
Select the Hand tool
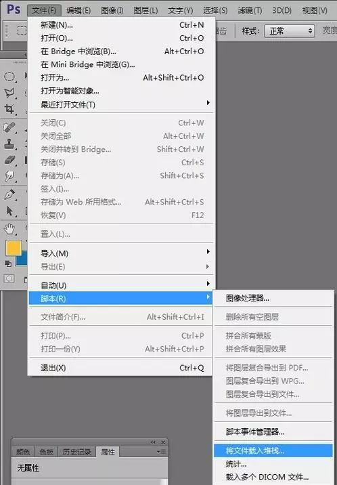click(9, 229)
